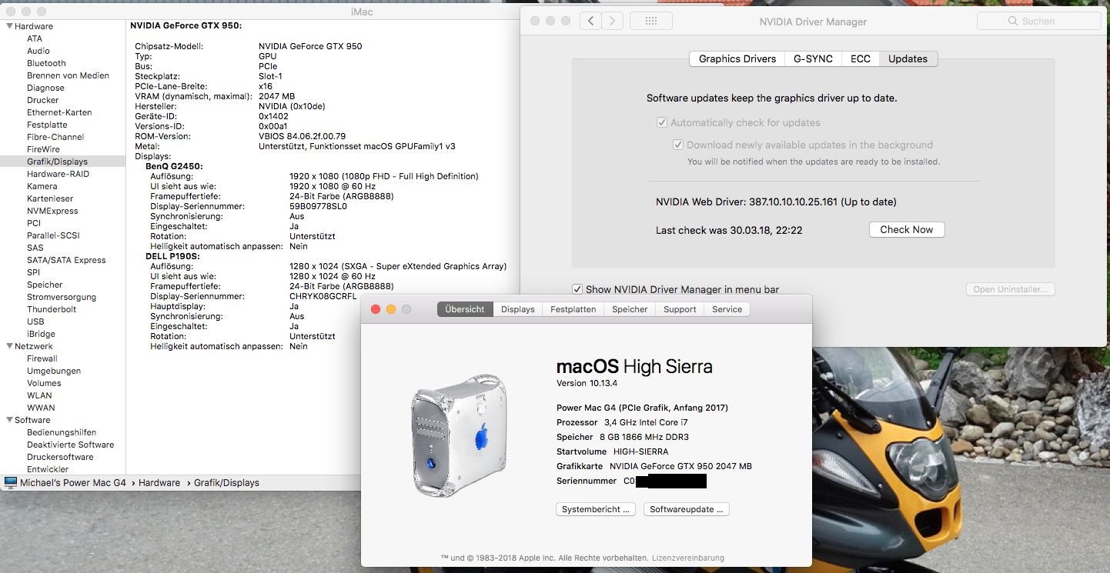Click the Open Uninstaller button
Viewport: 1110px width, 573px height.
[1010, 289]
